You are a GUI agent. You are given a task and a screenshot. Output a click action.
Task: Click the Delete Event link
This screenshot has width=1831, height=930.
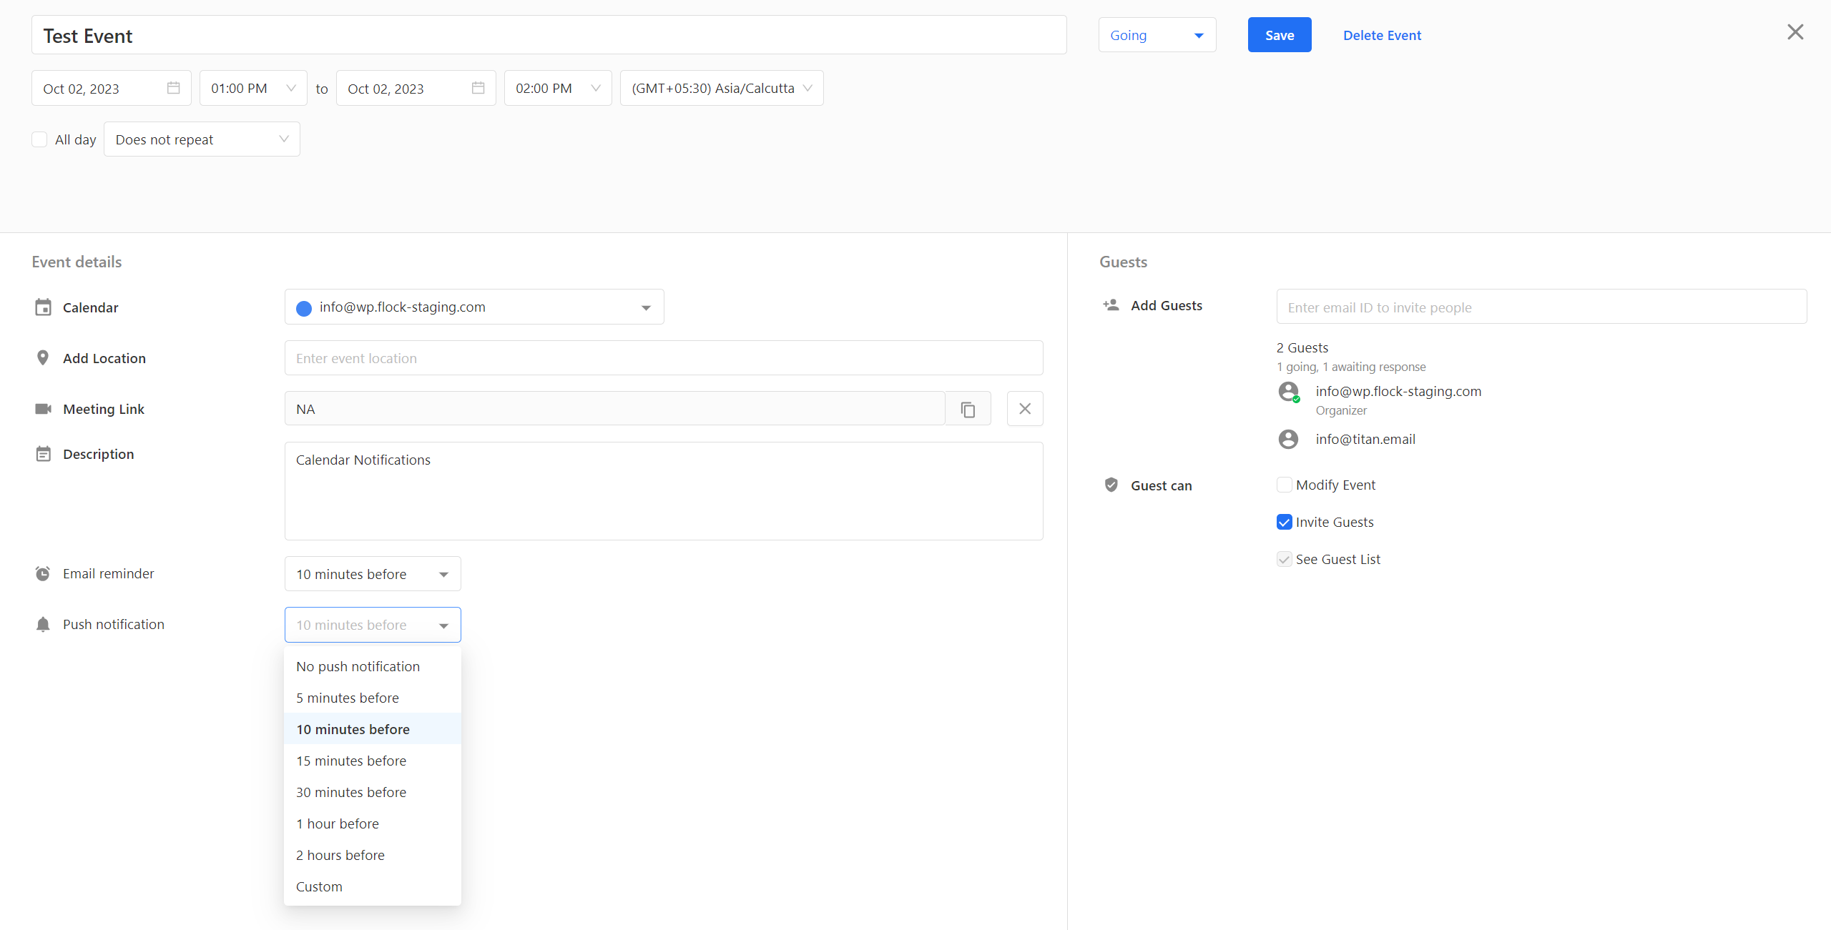[x=1382, y=35]
